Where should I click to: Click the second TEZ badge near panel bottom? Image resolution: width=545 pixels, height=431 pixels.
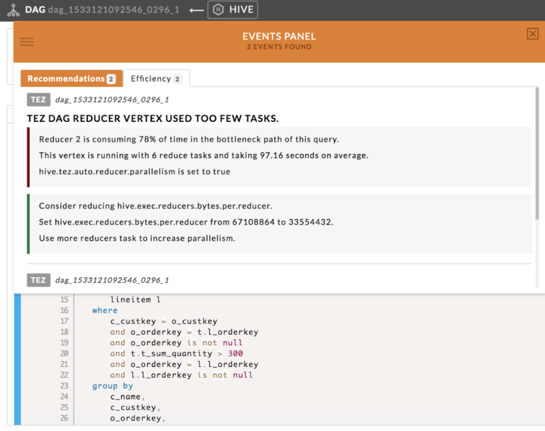pos(39,280)
